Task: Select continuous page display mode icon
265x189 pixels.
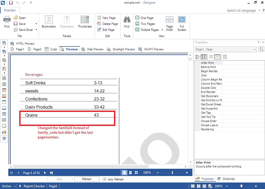Action: tap(130, 173)
